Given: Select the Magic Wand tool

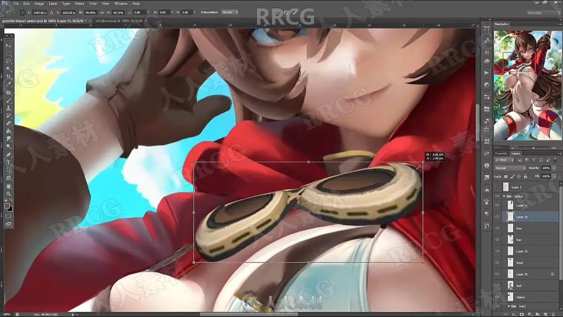Looking at the screenshot, I should coord(8,68).
